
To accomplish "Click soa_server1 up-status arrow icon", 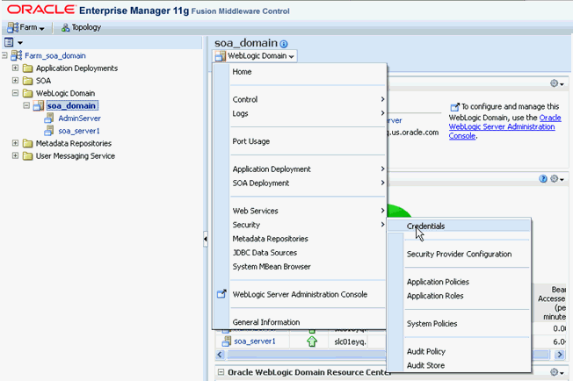I will tap(312, 341).
